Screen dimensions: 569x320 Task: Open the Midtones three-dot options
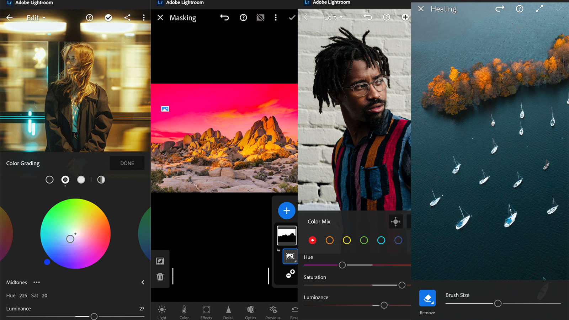37,282
